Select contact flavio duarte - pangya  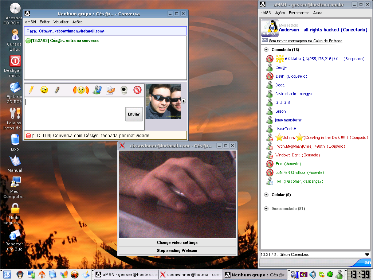point(293,94)
